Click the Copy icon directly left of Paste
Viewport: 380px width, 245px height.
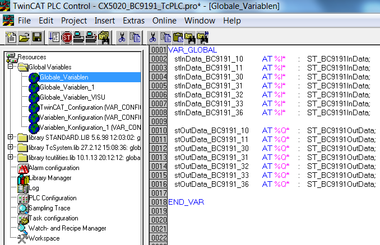[x=166, y=37]
